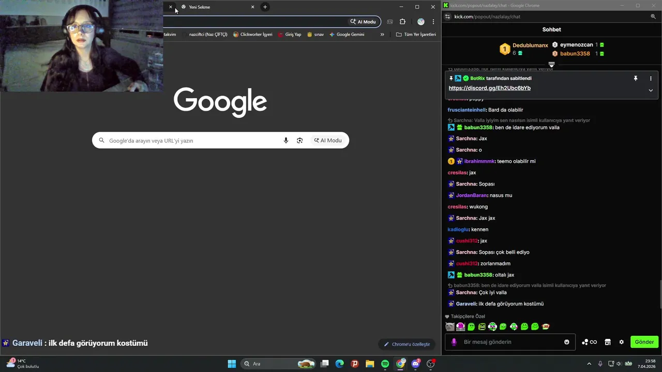Open Google Lens image search icon
The image size is (662, 372).
pyautogui.click(x=299, y=141)
